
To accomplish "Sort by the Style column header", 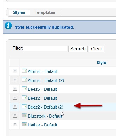I will pyautogui.click(x=101, y=63).
